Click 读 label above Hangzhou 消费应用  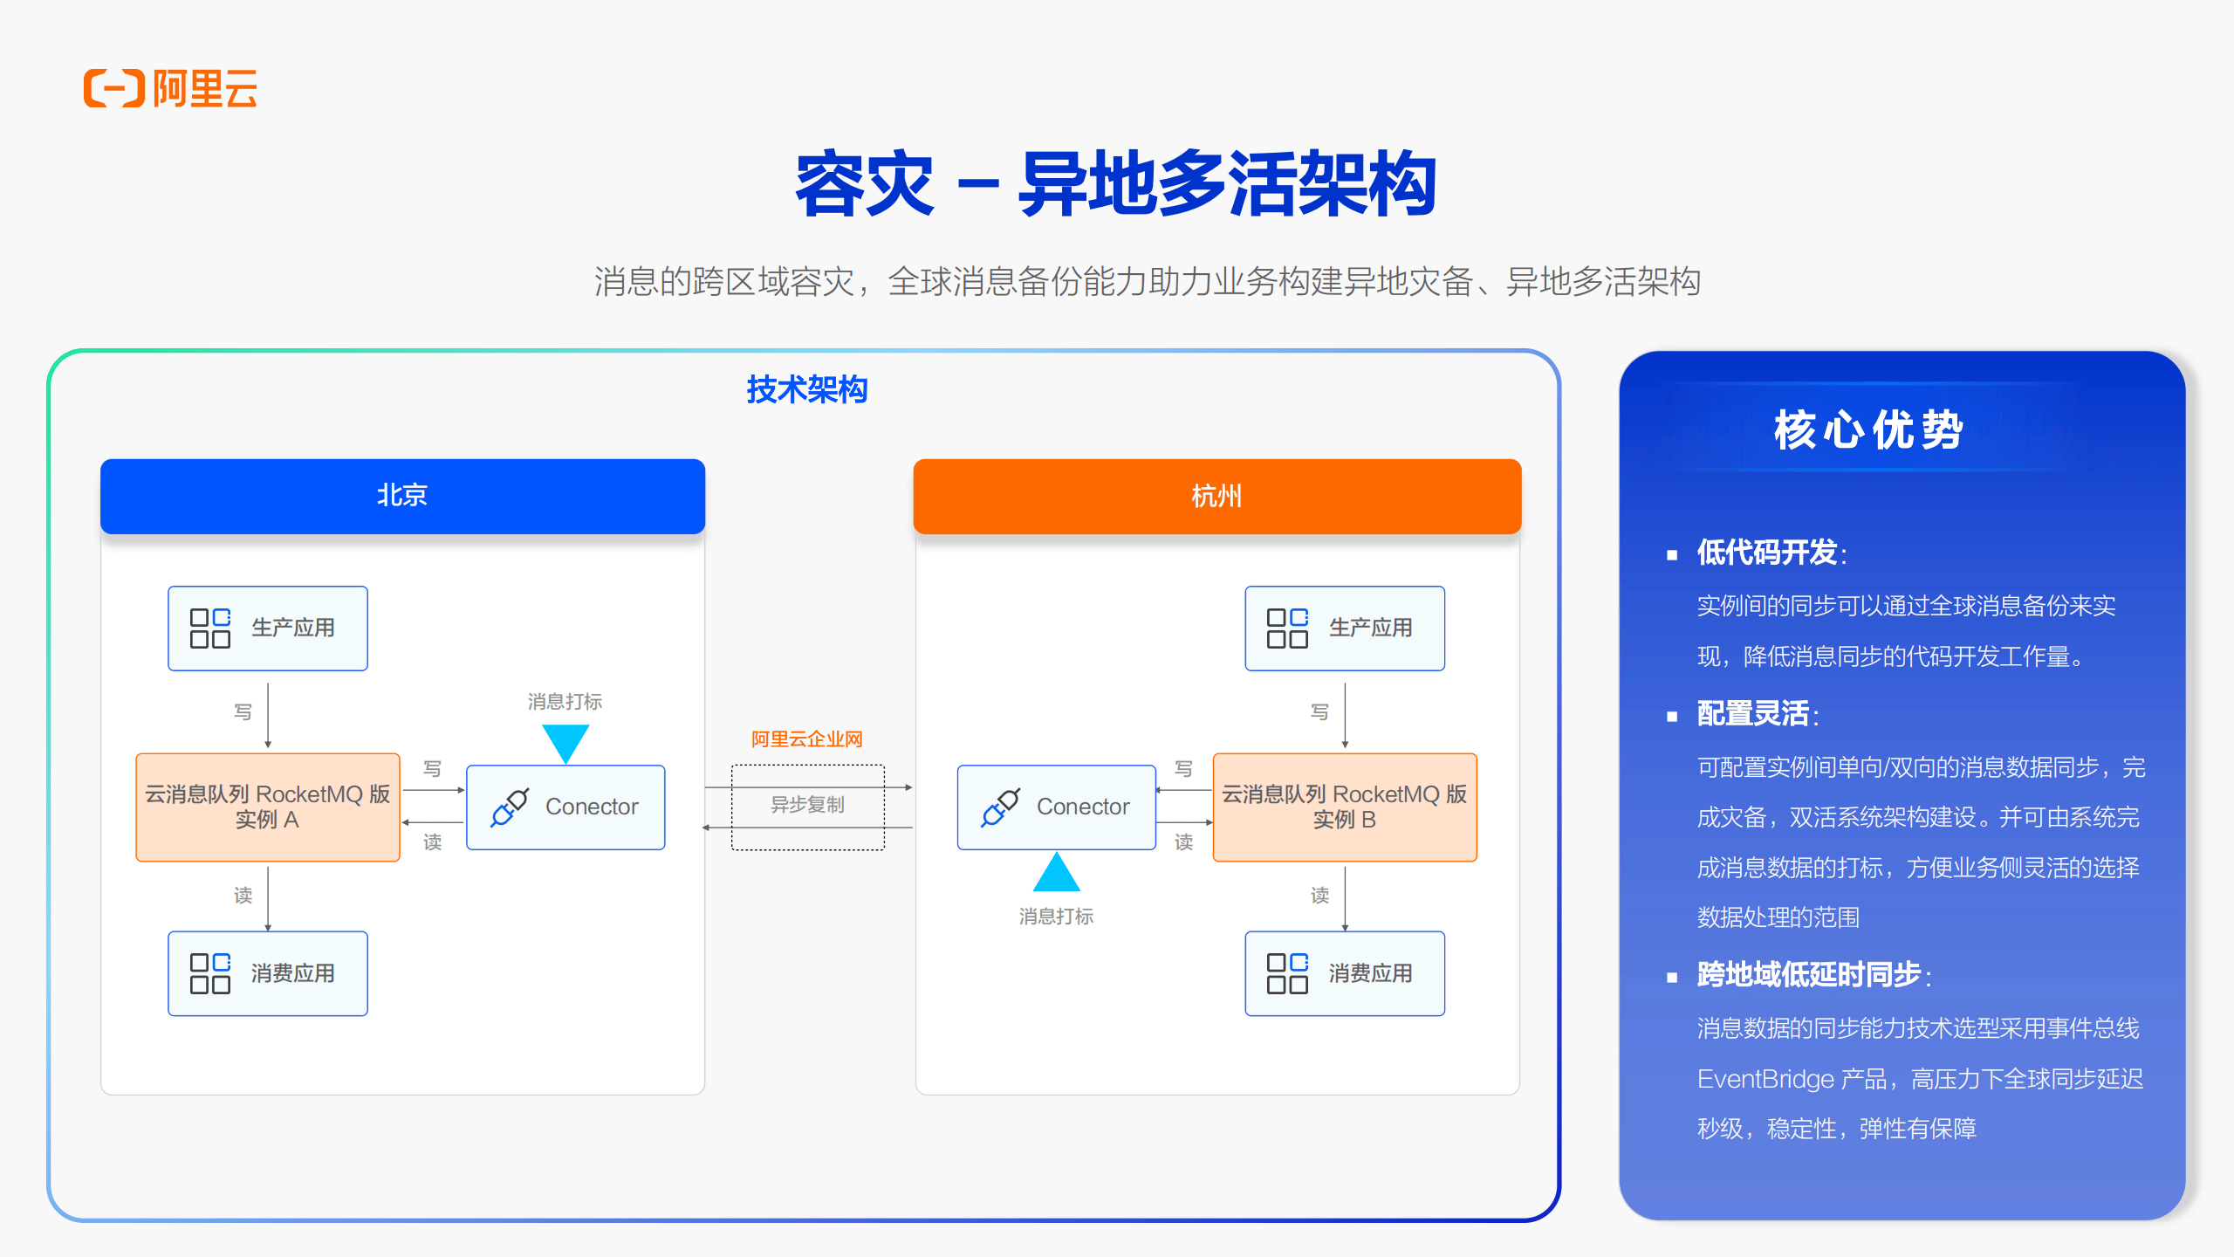(1320, 896)
